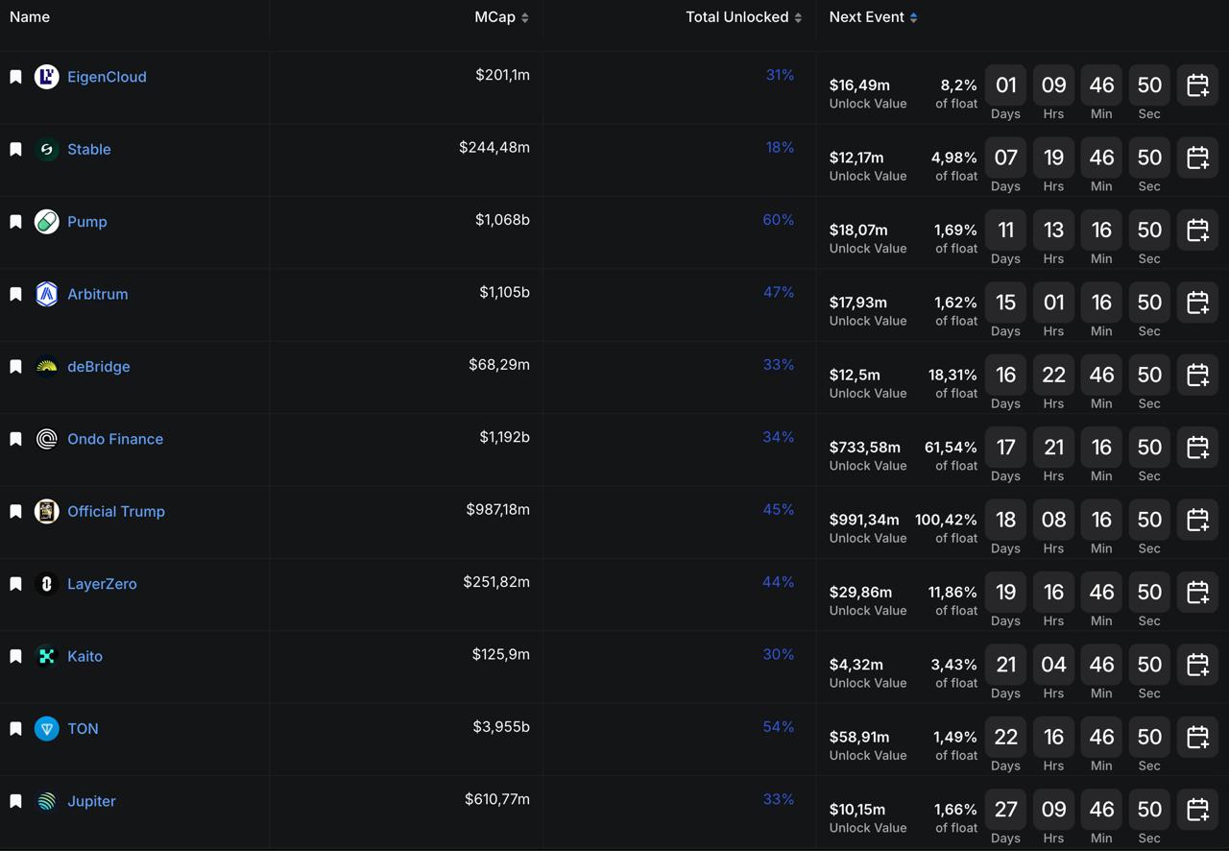1229x851 pixels.
Task: Toggle the bookmark for Stable
Action: (x=15, y=150)
